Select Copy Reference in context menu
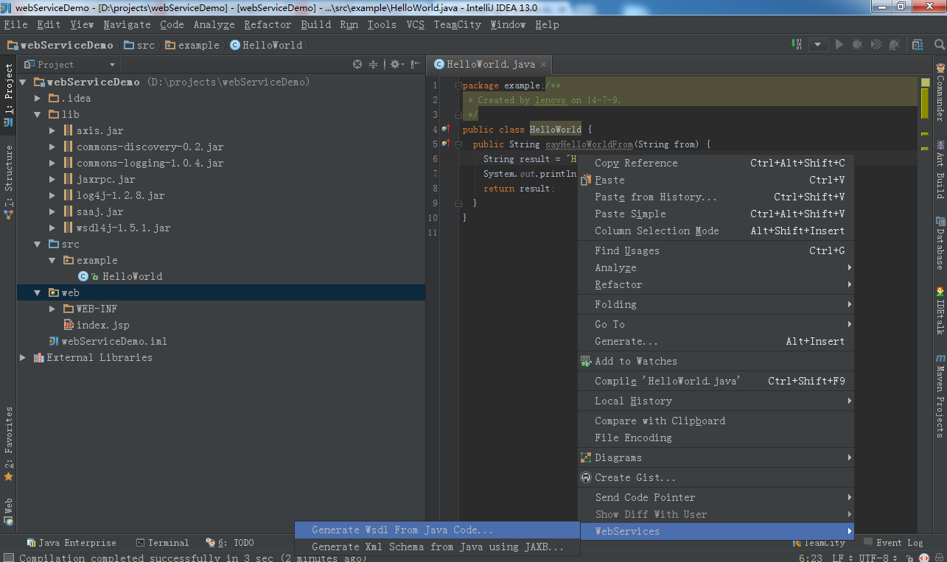The image size is (947, 562). (716, 164)
